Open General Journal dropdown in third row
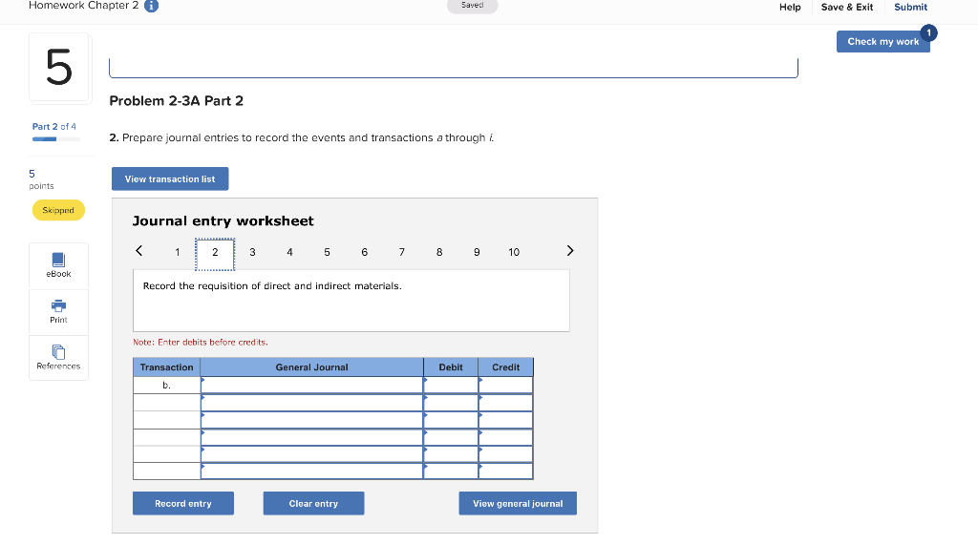The height and width of the screenshot is (545, 978). (x=312, y=420)
